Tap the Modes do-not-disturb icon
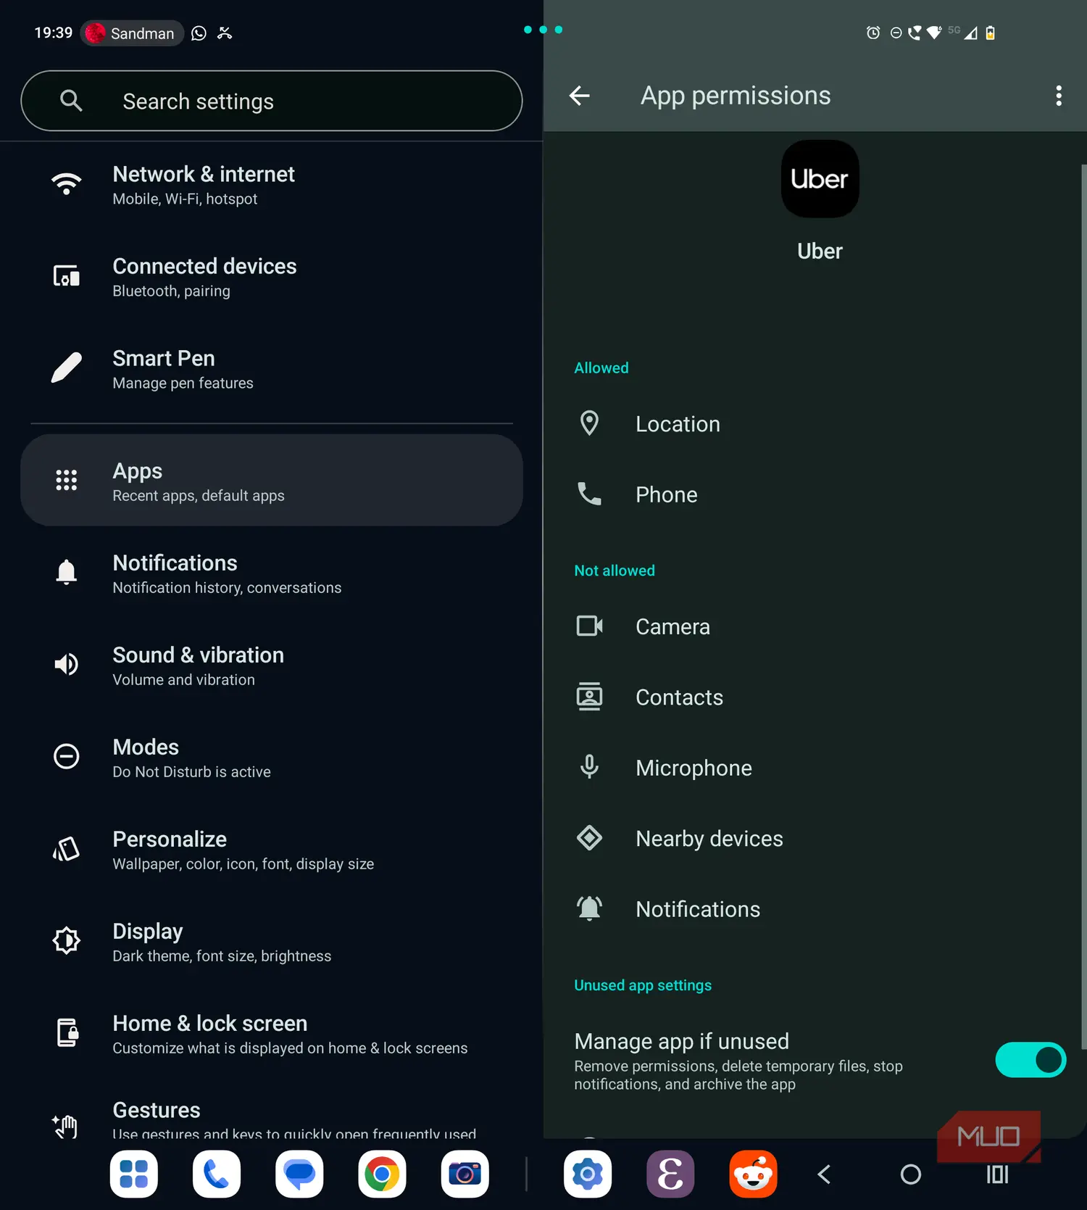Image resolution: width=1087 pixels, height=1210 pixels. point(66,756)
